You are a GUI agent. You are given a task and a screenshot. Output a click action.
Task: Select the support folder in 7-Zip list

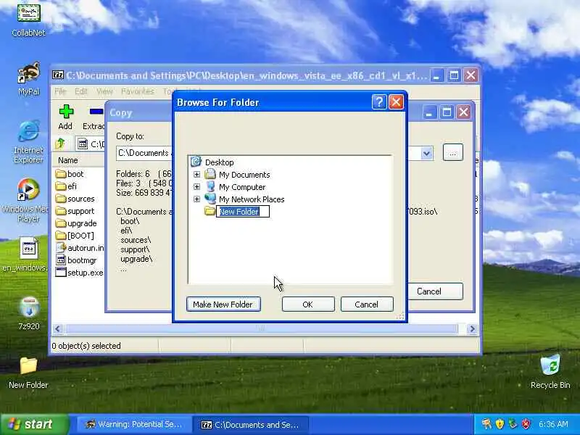tap(75, 211)
